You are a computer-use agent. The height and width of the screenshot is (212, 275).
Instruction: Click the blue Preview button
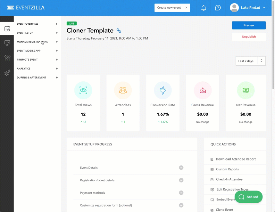coord(249,25)
